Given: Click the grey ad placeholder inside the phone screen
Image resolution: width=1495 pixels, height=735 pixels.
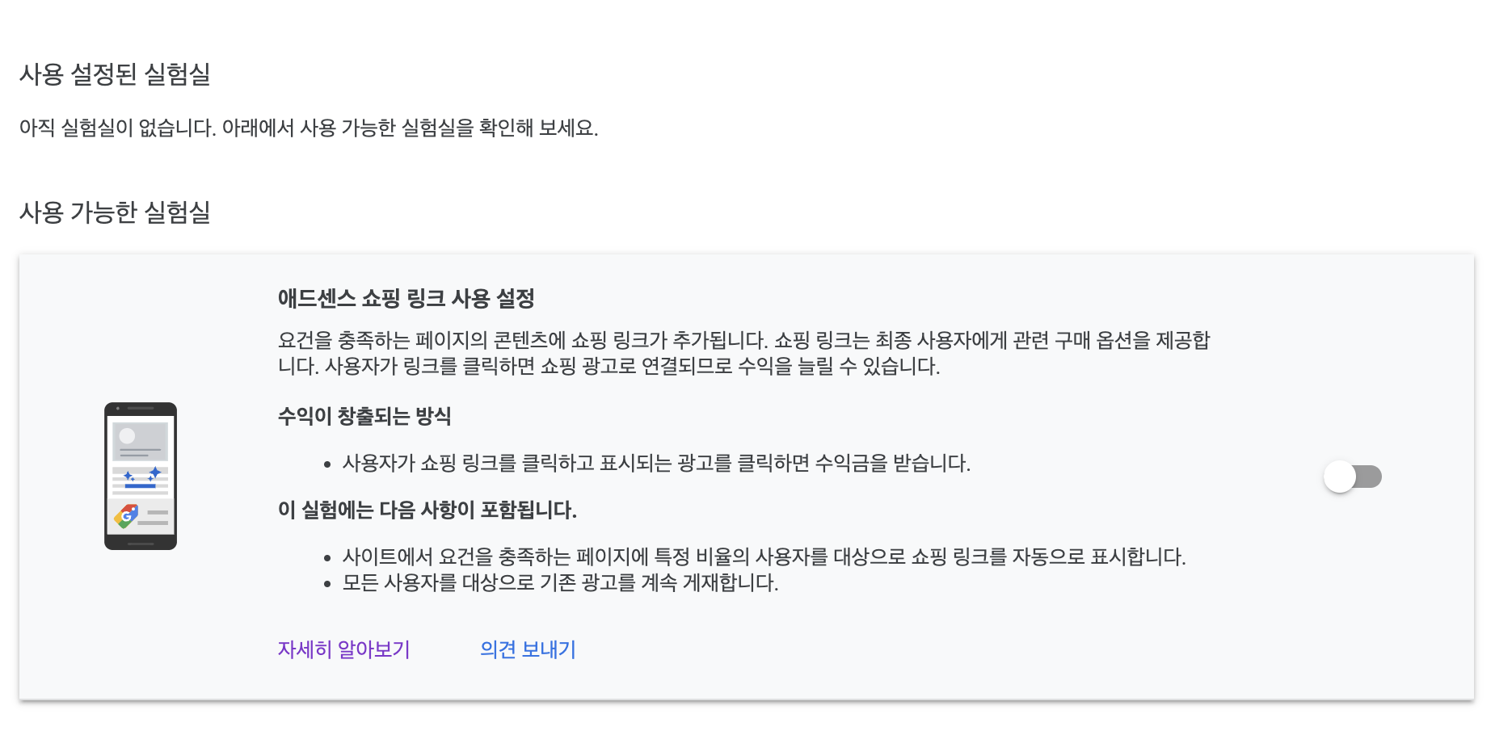Looking at the screenshot, I should [139, 441].
